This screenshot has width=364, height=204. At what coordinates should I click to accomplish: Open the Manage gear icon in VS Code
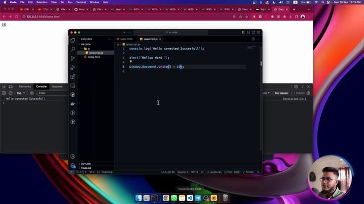point(73,165)
